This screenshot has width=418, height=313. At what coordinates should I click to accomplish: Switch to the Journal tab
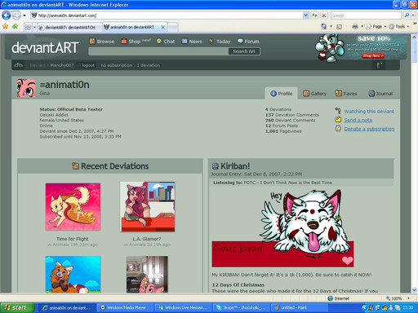(x=380, y=94)
